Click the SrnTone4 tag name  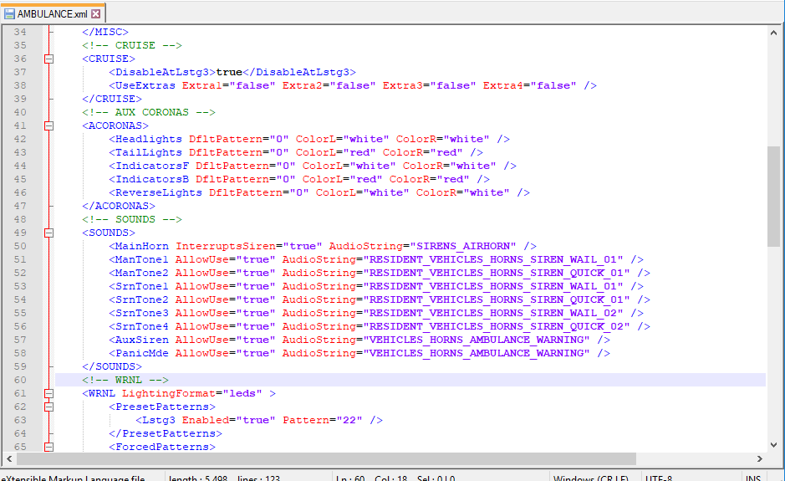(x=142, y=327)
